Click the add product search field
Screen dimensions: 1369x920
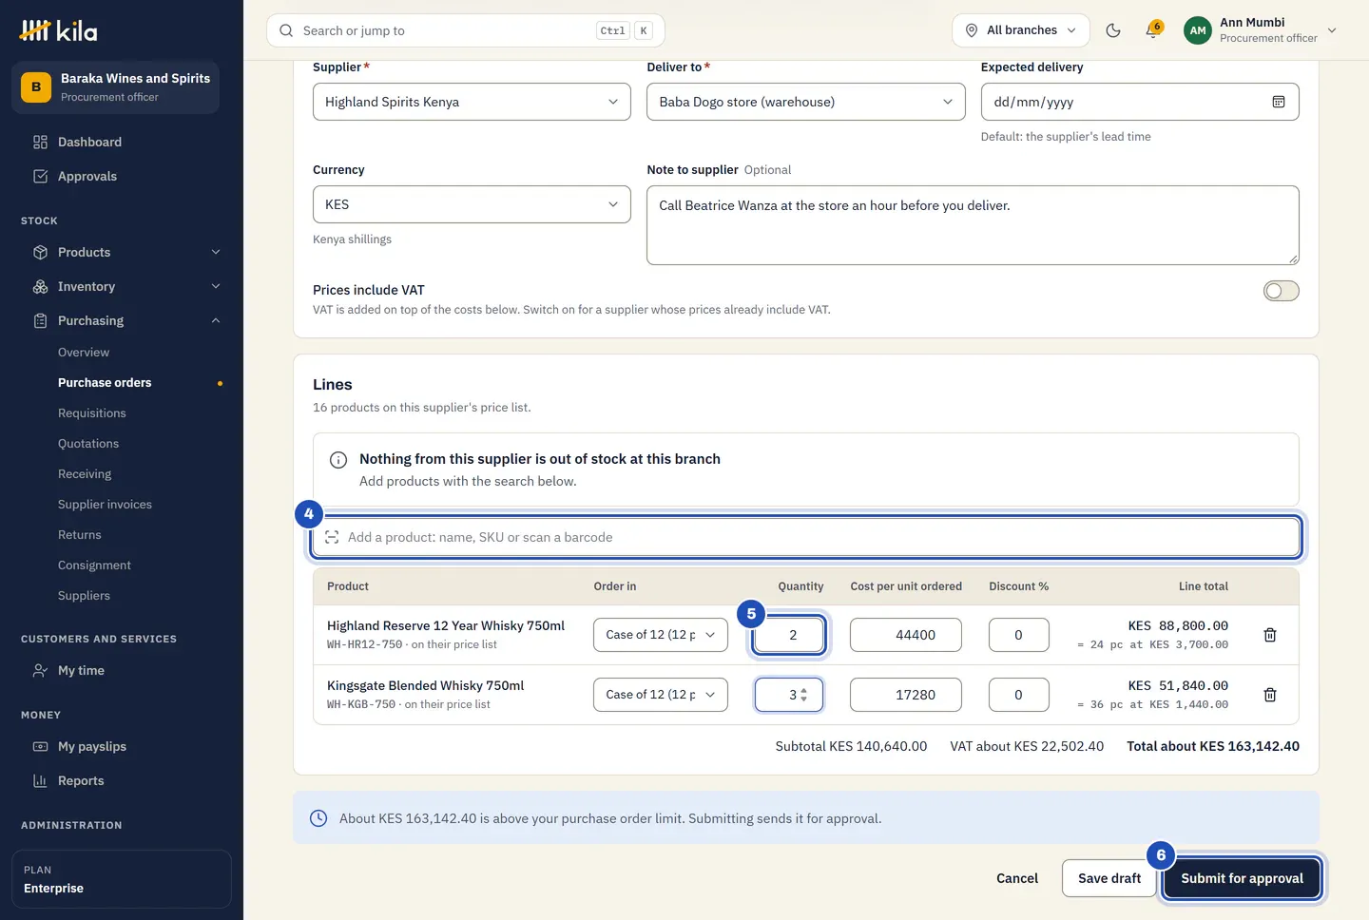coord(806,537)
